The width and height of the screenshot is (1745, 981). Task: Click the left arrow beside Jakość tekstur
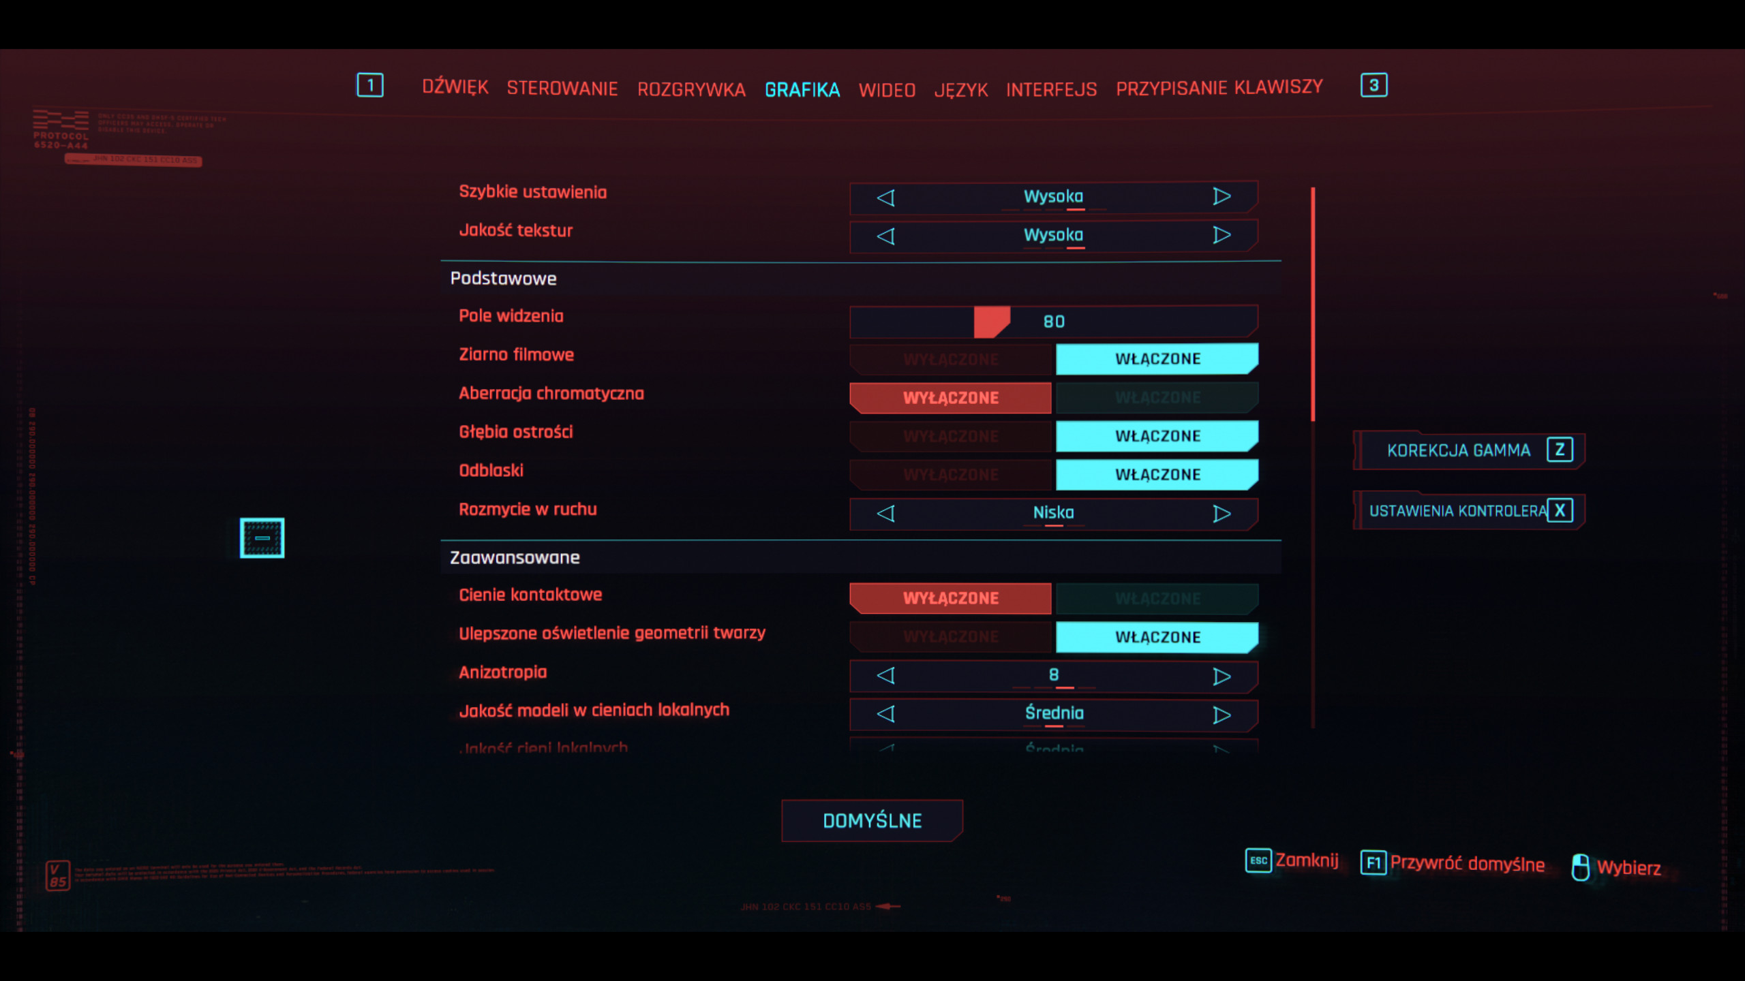[x=885, y=235]
